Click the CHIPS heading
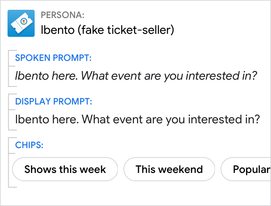271x206 pixels. pos(29,145)
